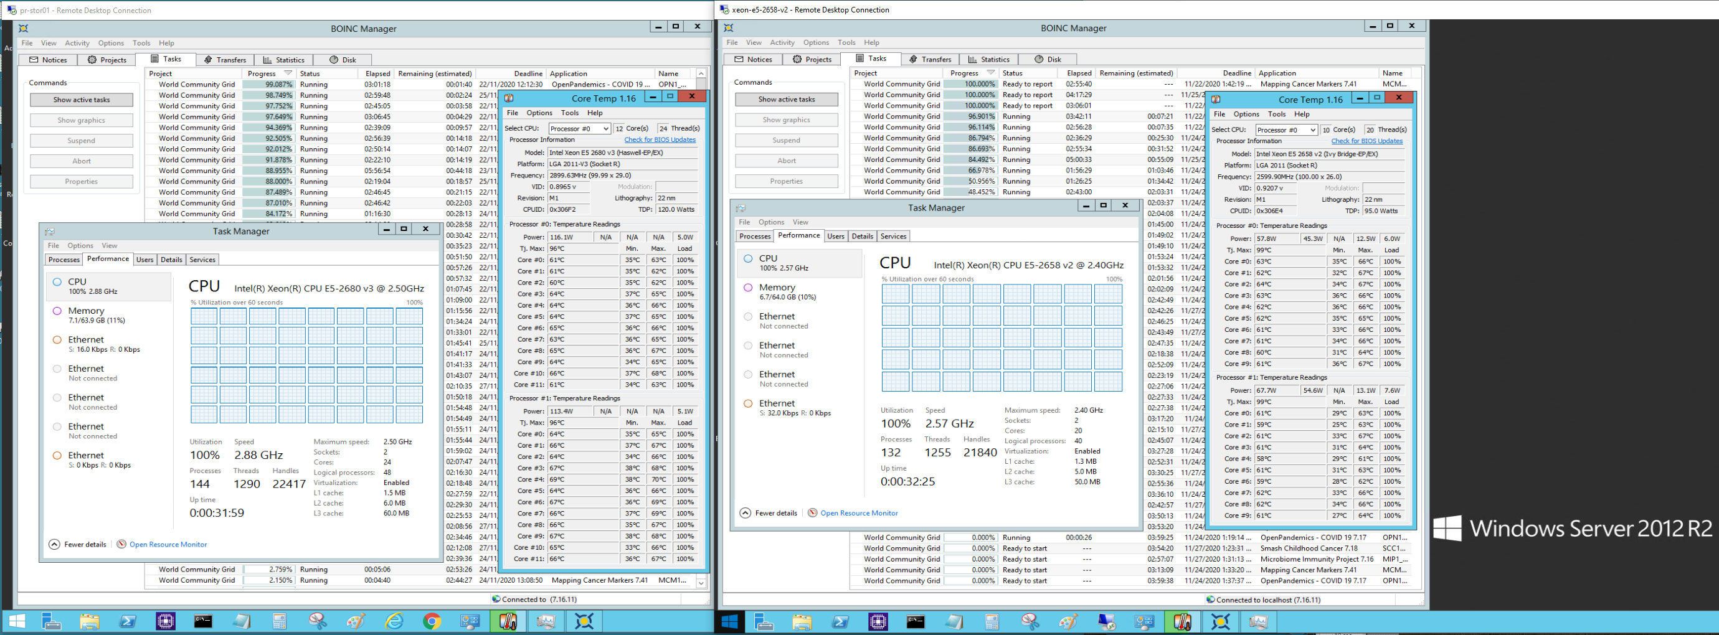Switch to Task Manager in pr-stor01 taskbar

pyautogui.click(x=546, y=622)
